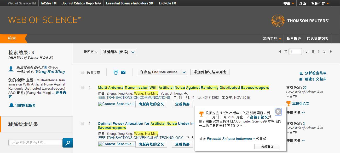Click the bell icon for create alert
Viewport: 340px width, 153px height.
click(11, 105)
